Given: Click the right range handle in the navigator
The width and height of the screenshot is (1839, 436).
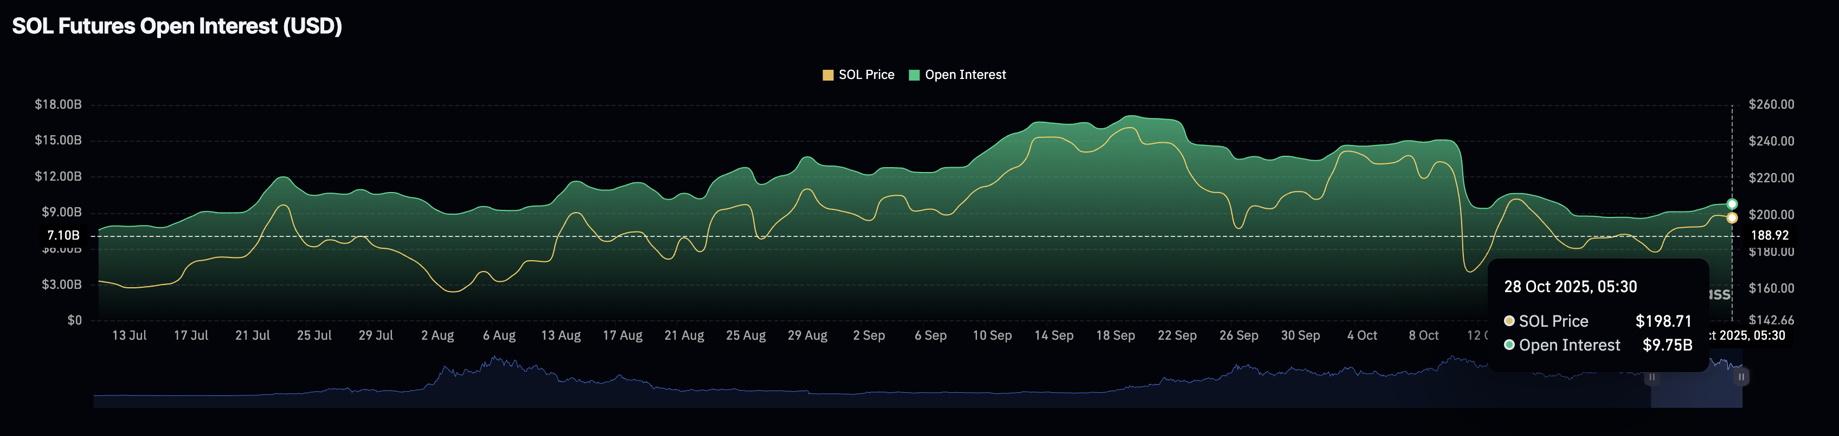Looking at the screenshot, I should pyautogui.click(x=1741, y=377).
